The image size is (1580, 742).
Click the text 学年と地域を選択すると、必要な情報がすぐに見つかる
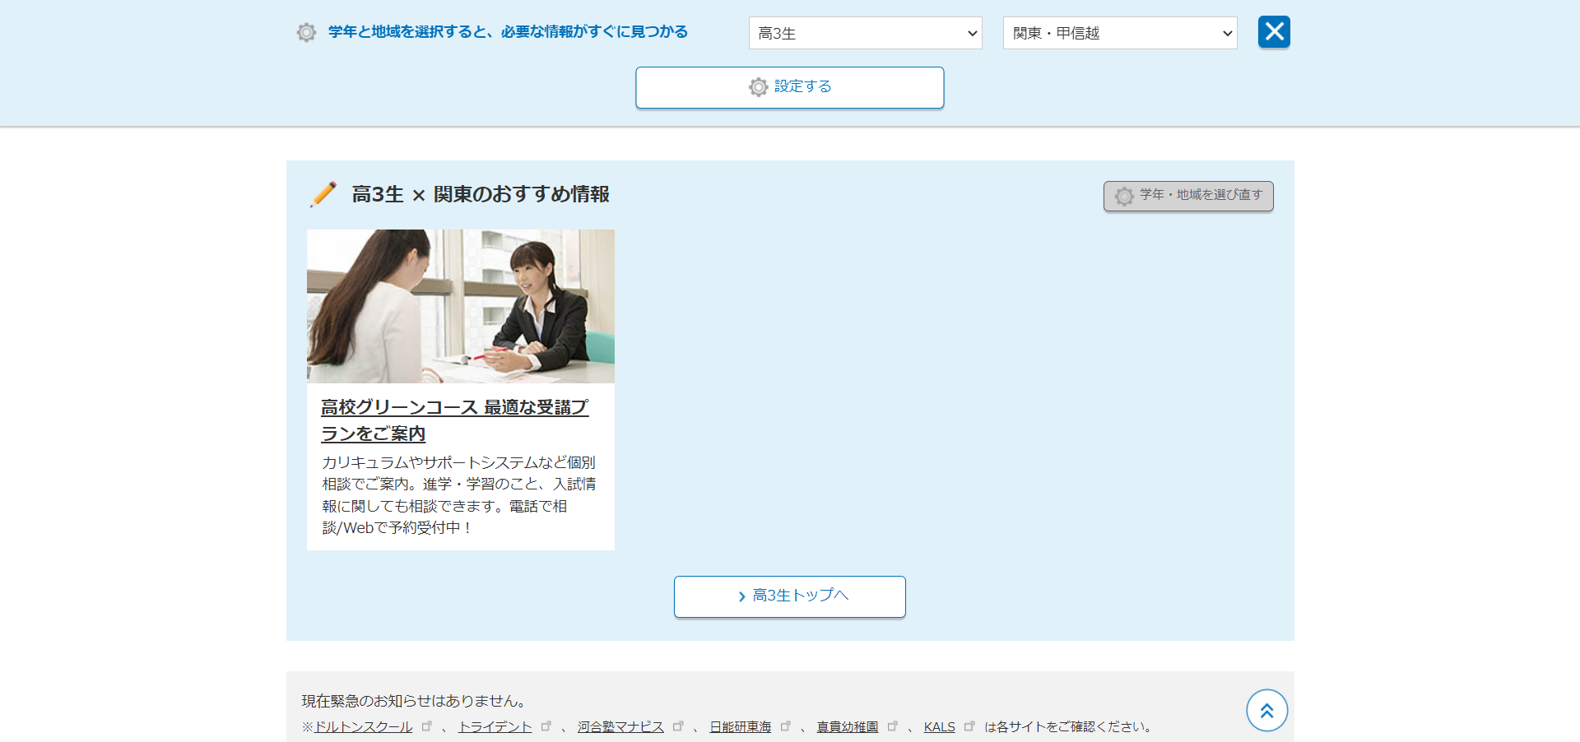pyautogui.click(x=508, y=32)
